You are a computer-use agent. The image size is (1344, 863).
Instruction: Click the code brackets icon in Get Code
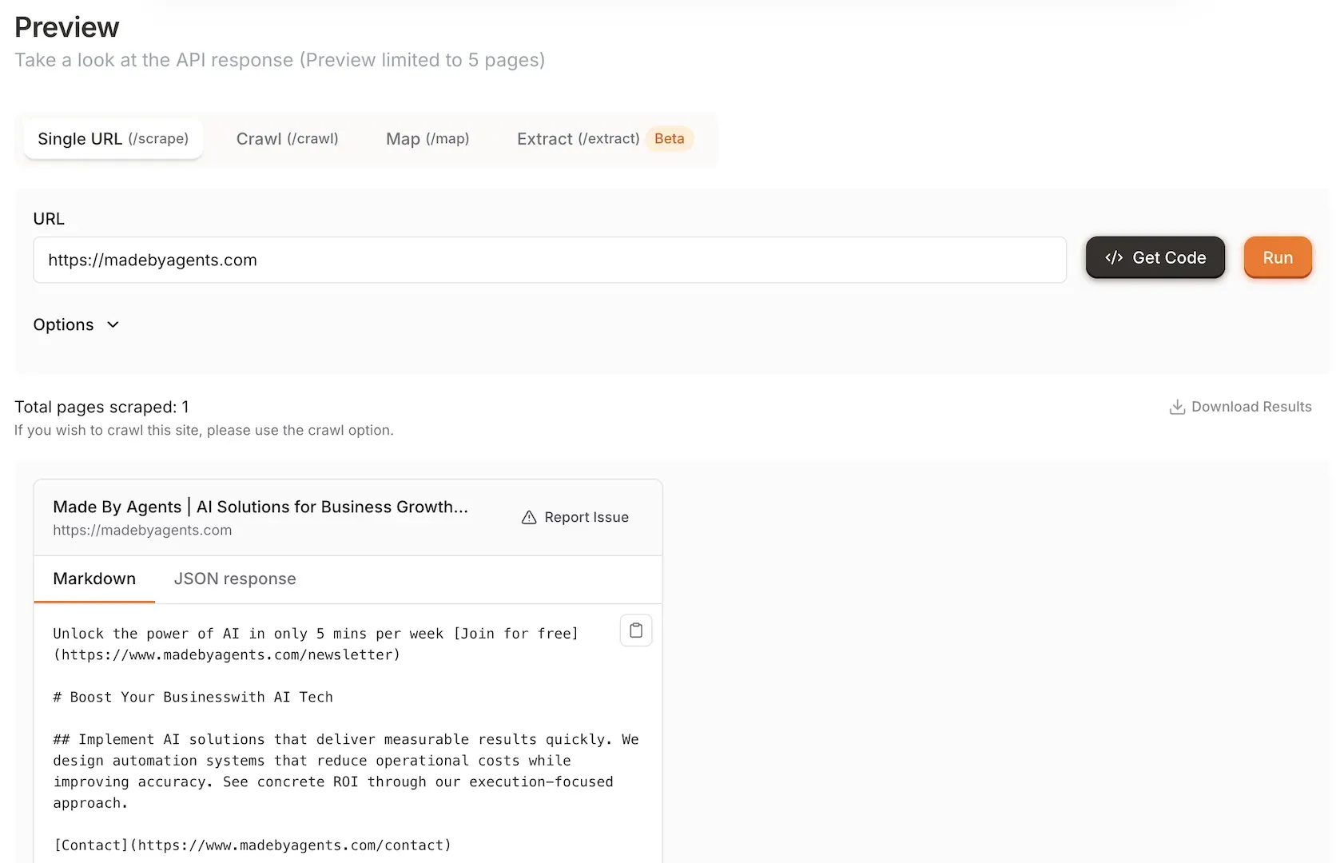[1114, 257]
